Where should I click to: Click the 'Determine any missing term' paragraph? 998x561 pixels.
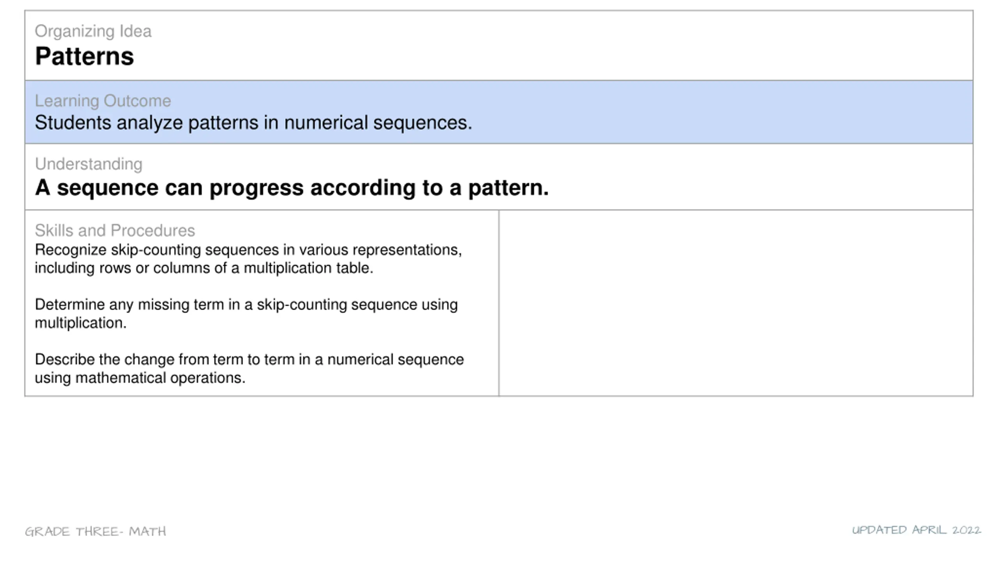coord(246,314)
